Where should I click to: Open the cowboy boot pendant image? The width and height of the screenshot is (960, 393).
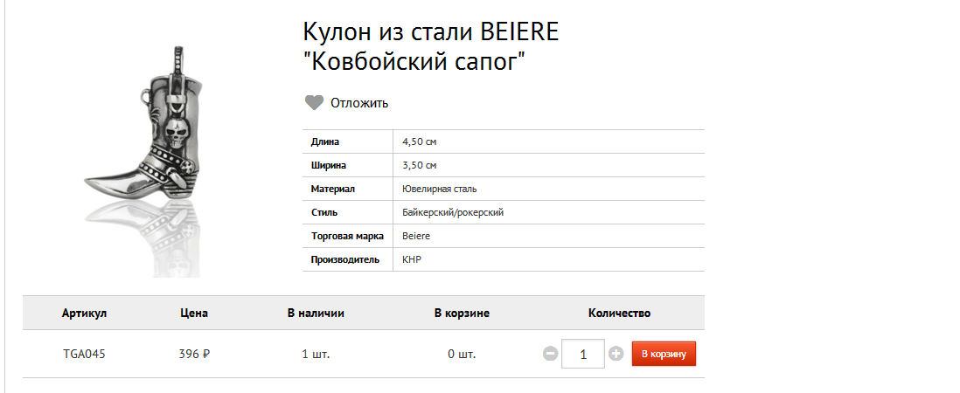point(142,159)
